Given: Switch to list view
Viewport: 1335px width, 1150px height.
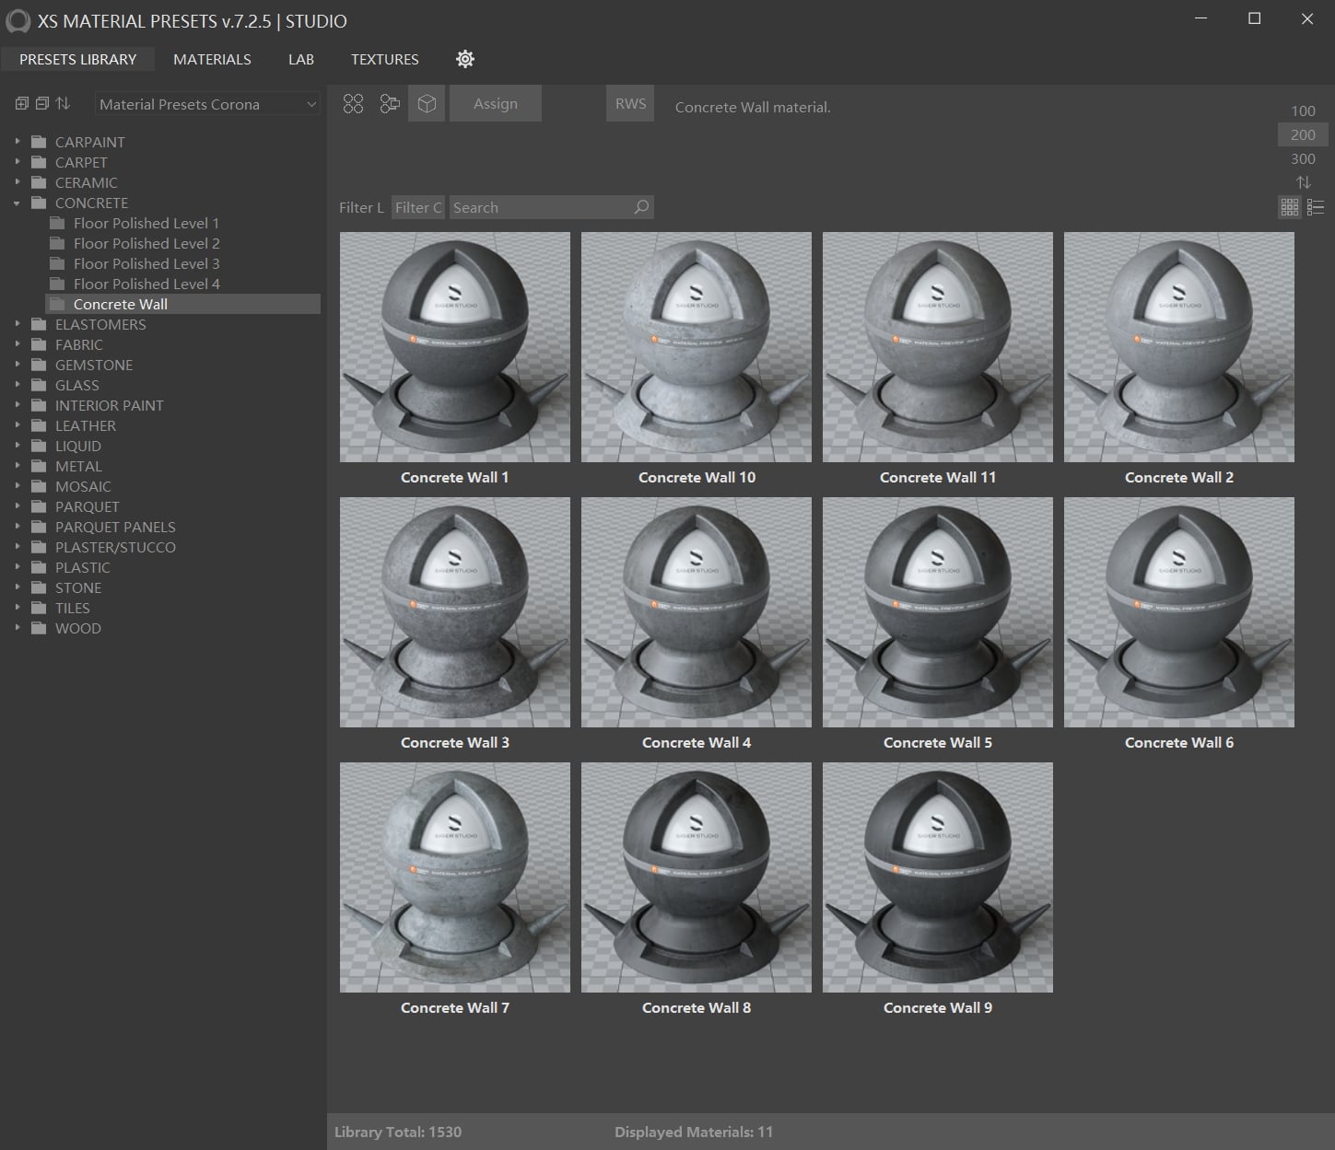Looking at the screenshot, I should (x=1316, y=207).
